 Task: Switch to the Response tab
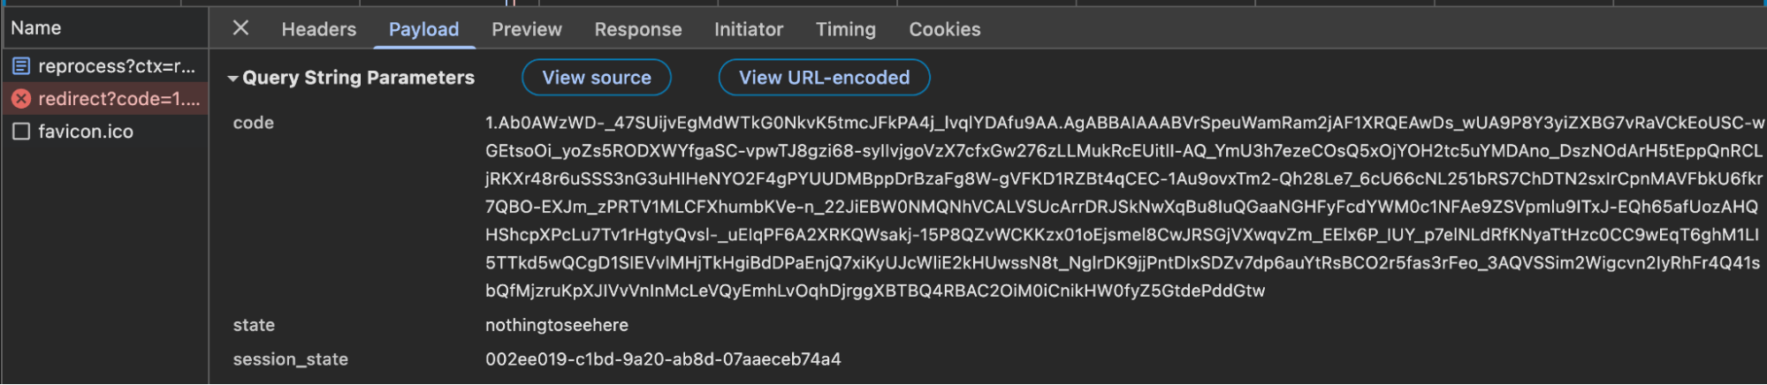click(x=637, y=29)
